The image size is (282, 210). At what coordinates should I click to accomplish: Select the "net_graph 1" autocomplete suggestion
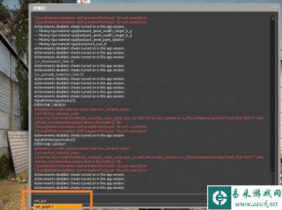tap(58, 207)
